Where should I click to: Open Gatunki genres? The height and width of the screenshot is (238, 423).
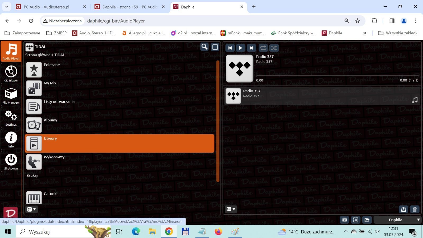click(x=119, y=197)
